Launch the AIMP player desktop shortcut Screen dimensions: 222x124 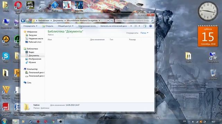click(6, 39)
